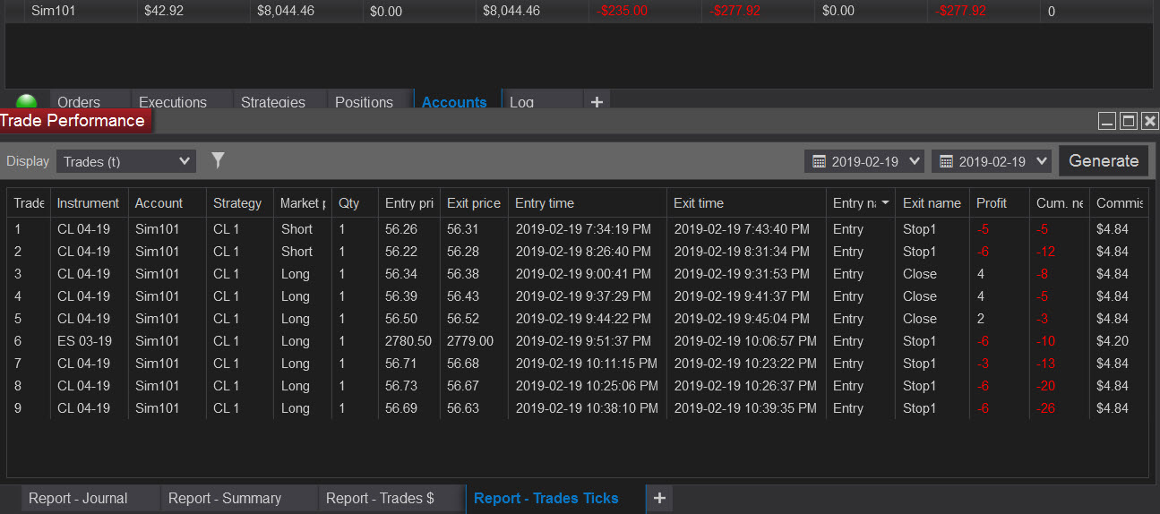
Task: Click the -$235.00 value in accounts row
Action: (623, 12)
